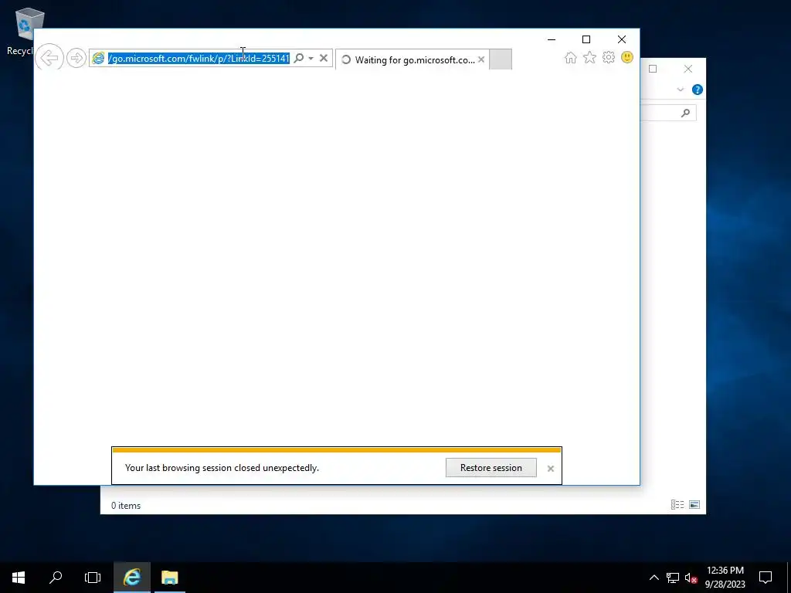The height and width of the screenshot is (593, 791).
Task: Click the smiley feedback icon
Action: pos(627,57)
